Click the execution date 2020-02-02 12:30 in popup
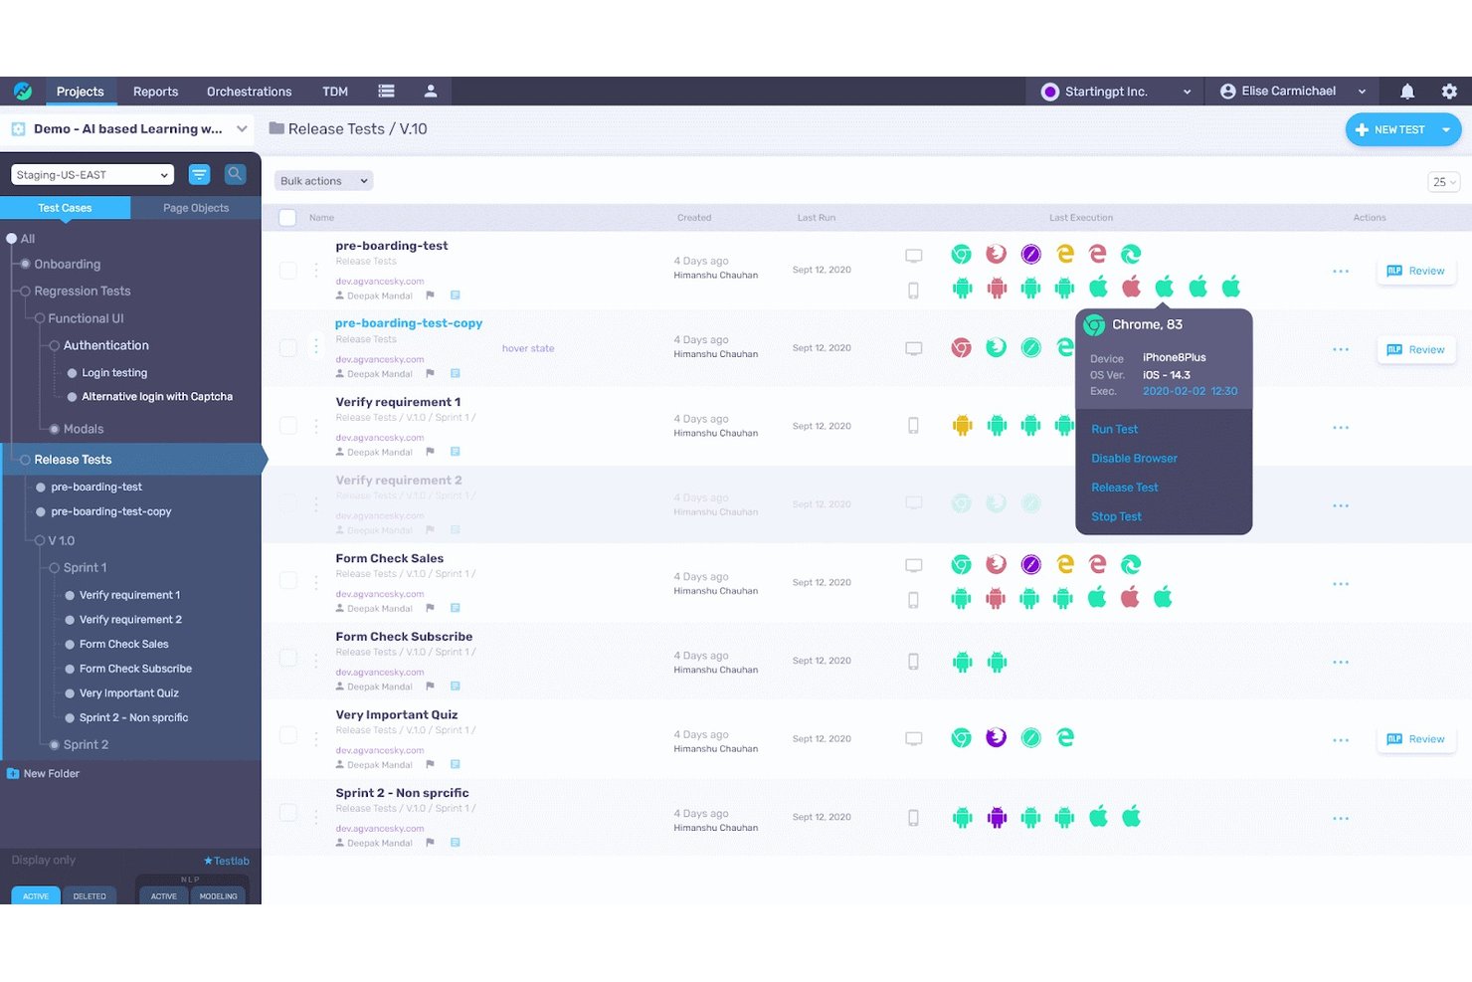This screenshot has width=1472, height=982. click(1190, 391)
